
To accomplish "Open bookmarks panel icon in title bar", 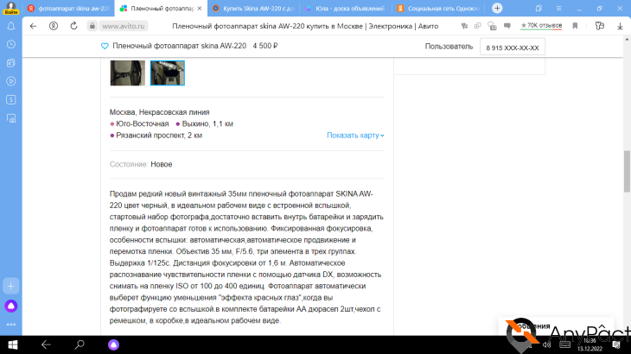I will click(539, 8).
